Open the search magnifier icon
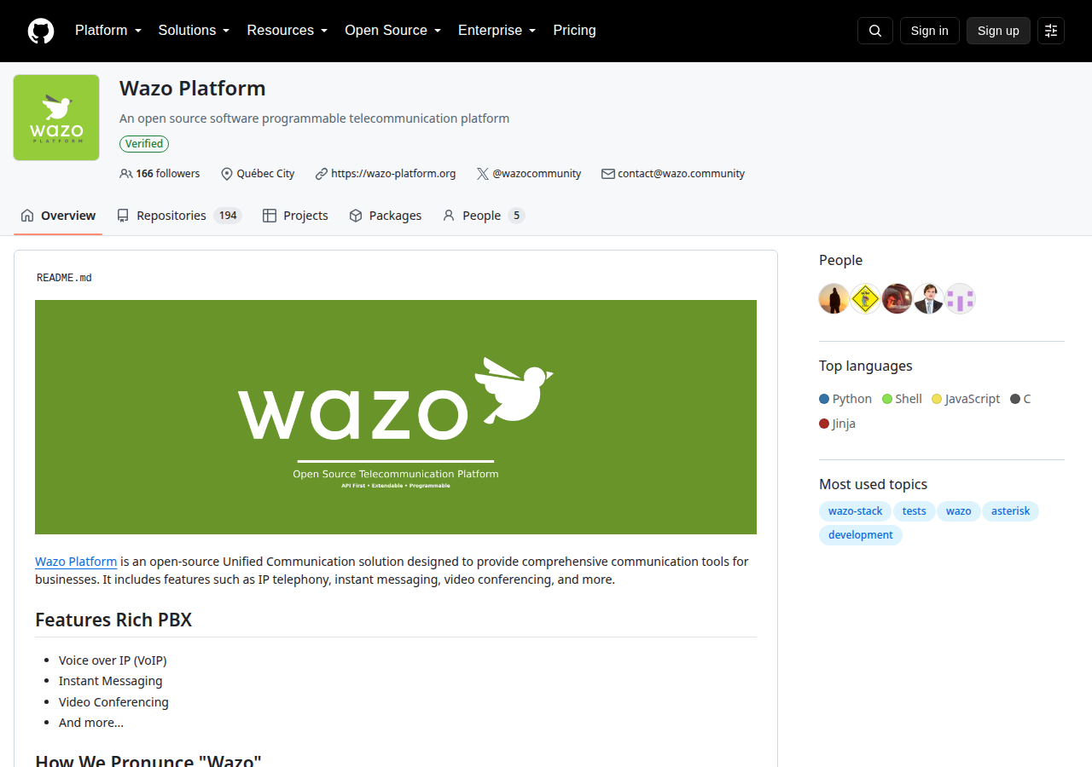Screen dimensions: 1092x767 875,31
